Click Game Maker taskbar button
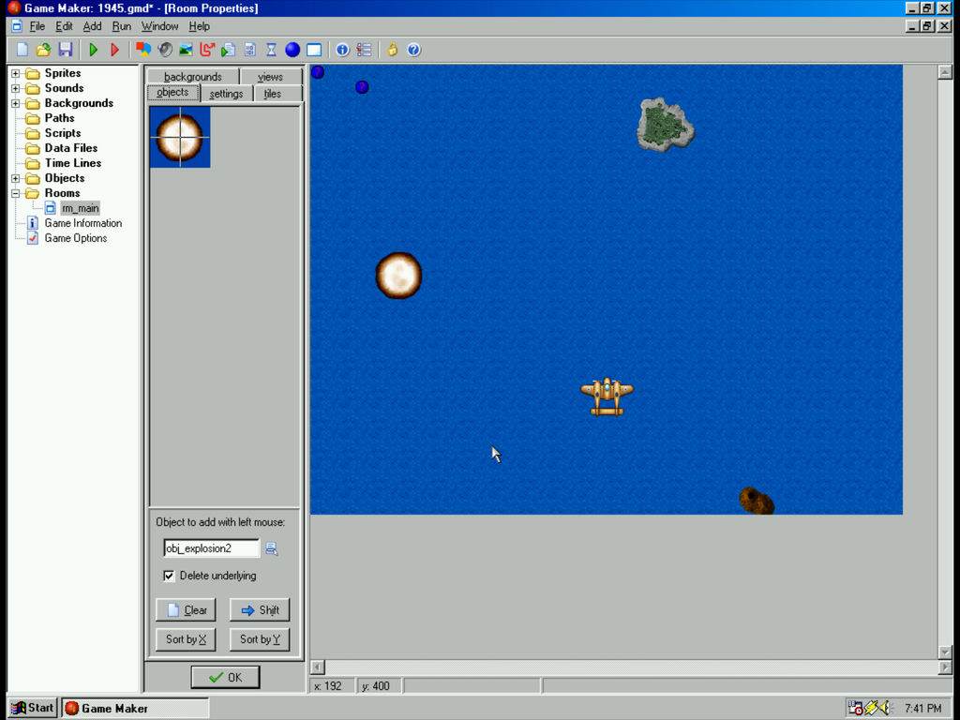 [135, 708]
